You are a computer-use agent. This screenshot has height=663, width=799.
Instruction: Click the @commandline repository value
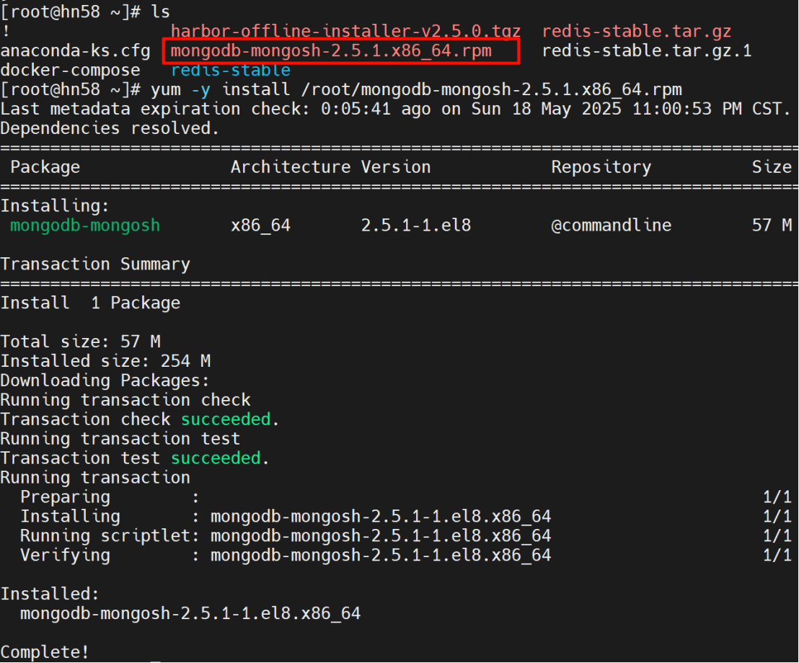tap(612, 226)
